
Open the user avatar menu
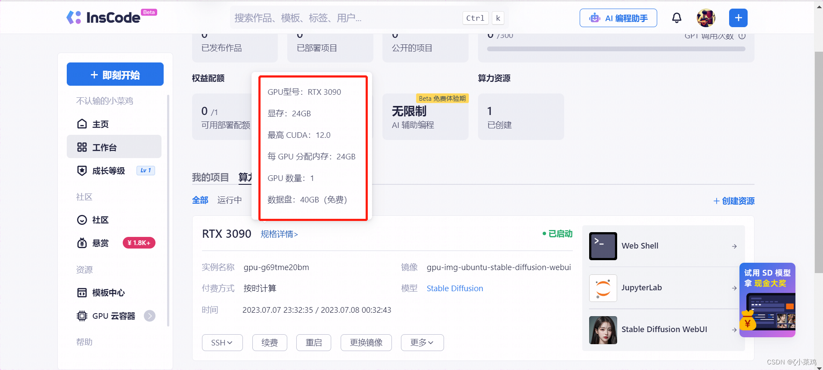coord(706,18)
